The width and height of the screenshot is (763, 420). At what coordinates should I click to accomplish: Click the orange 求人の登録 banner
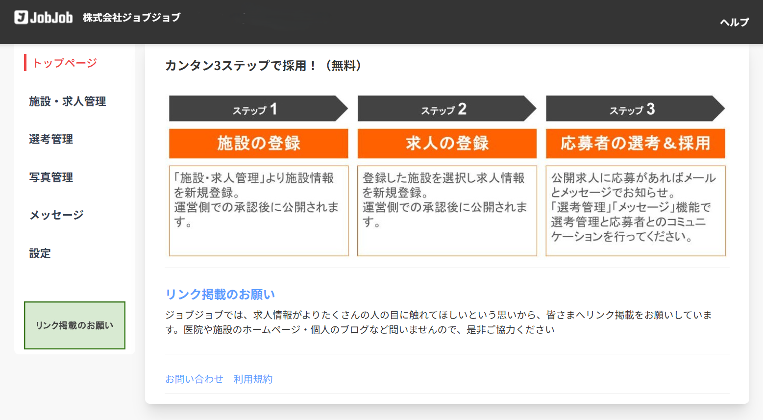point(447,144)
